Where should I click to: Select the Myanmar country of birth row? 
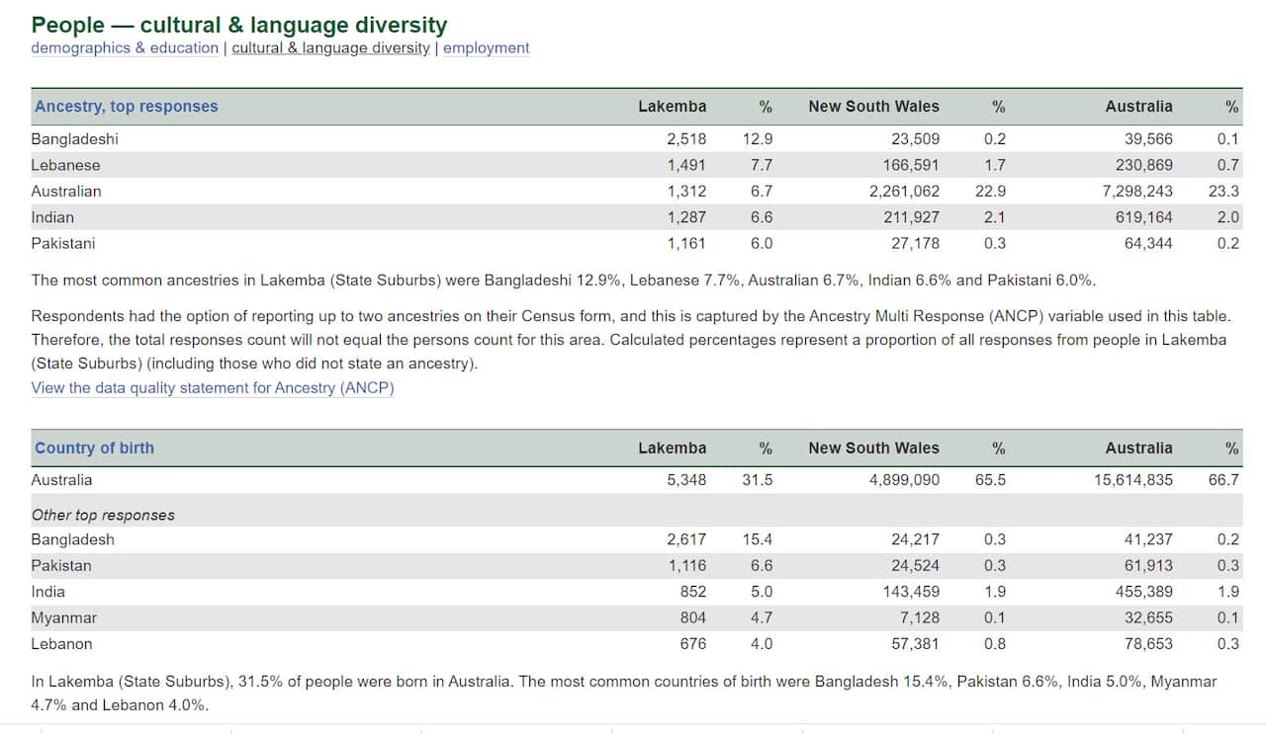[x=63, y=617]
